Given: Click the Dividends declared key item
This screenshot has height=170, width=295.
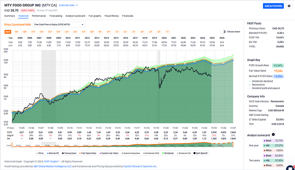Looking at the screenshot, I should pos(261,81).
